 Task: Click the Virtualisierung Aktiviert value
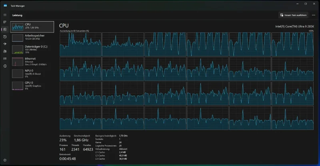click(x=123, y=149)
